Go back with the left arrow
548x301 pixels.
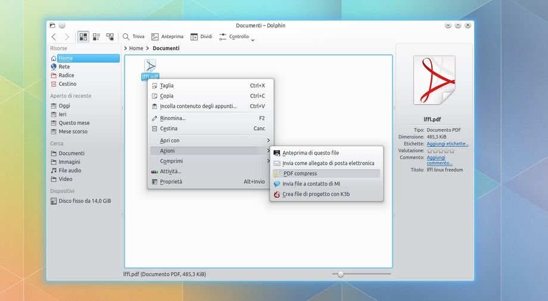pos(54,37)
